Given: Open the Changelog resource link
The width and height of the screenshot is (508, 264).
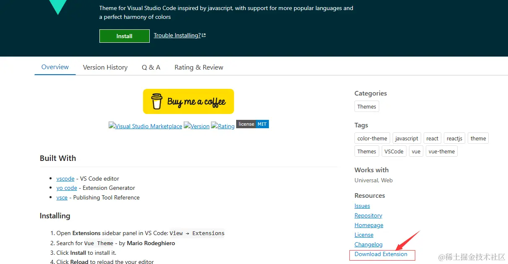Looking at the screenshot, I should click(368, 244).
